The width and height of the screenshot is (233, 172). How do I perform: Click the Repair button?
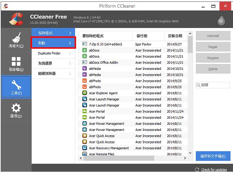[x=213, y=47]
